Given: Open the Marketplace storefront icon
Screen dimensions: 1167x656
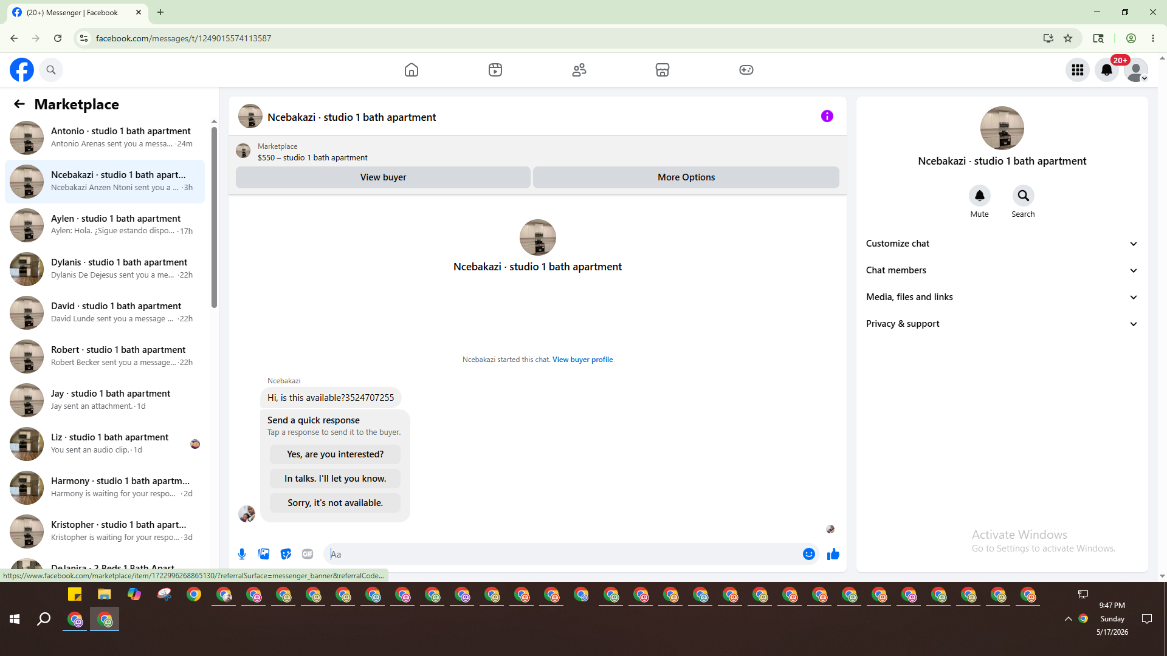Looking at the screenshot, I should 663,70.
